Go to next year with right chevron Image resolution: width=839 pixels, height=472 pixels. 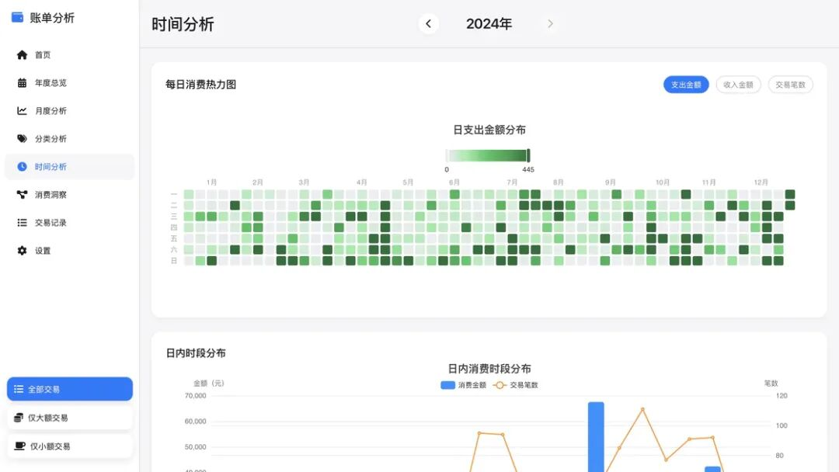point(550,24)
